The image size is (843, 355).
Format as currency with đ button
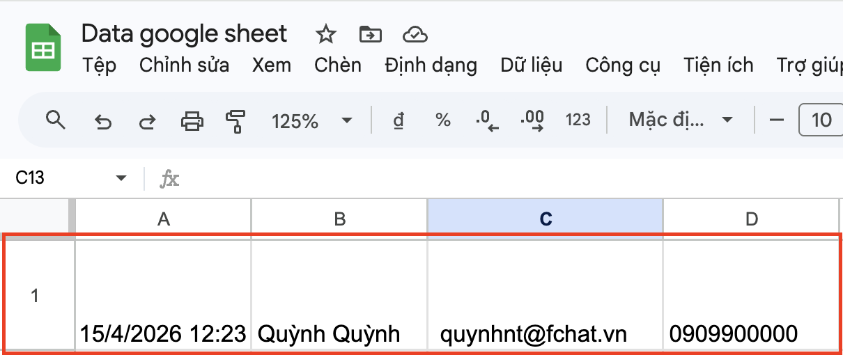[x=399, y=120]
